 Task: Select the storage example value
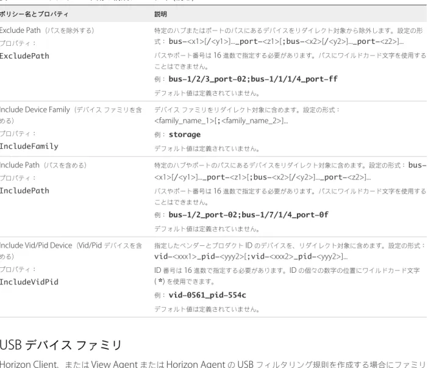click(185, 134)
